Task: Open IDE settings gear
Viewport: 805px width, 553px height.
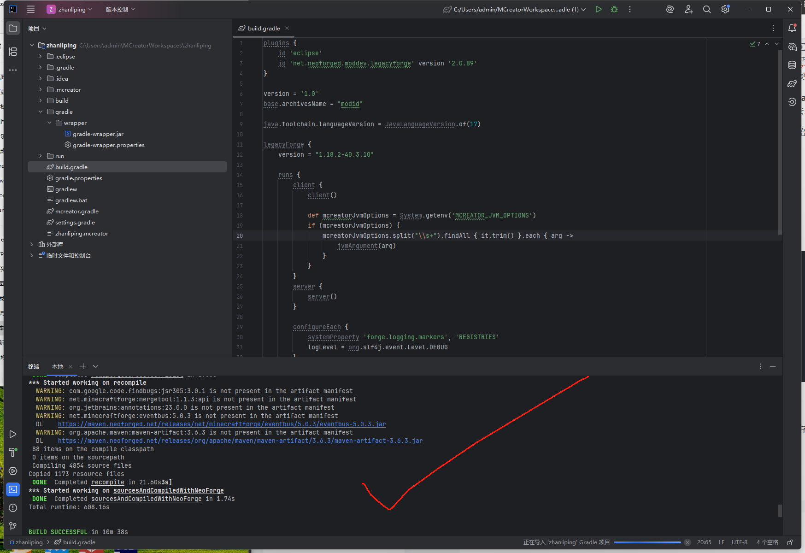Action: (725, 9)
